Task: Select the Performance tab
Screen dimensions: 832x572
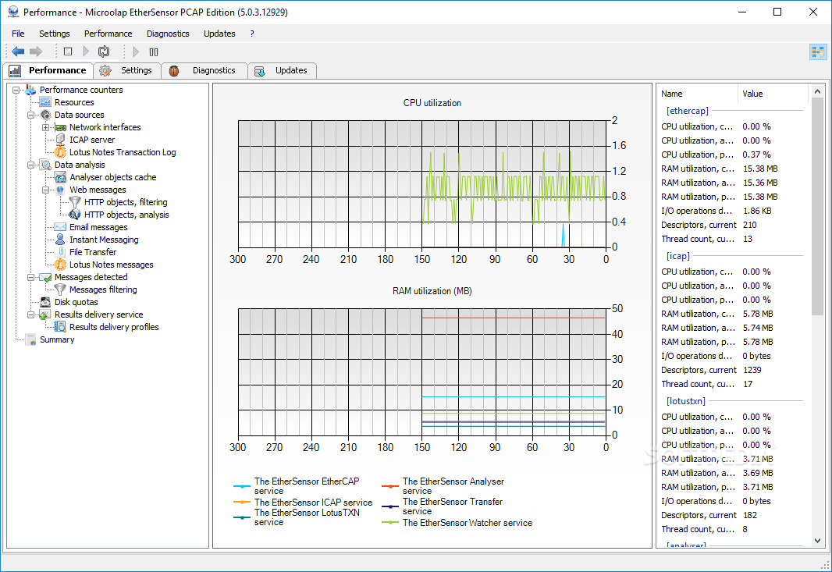Action: coord(48,70)
